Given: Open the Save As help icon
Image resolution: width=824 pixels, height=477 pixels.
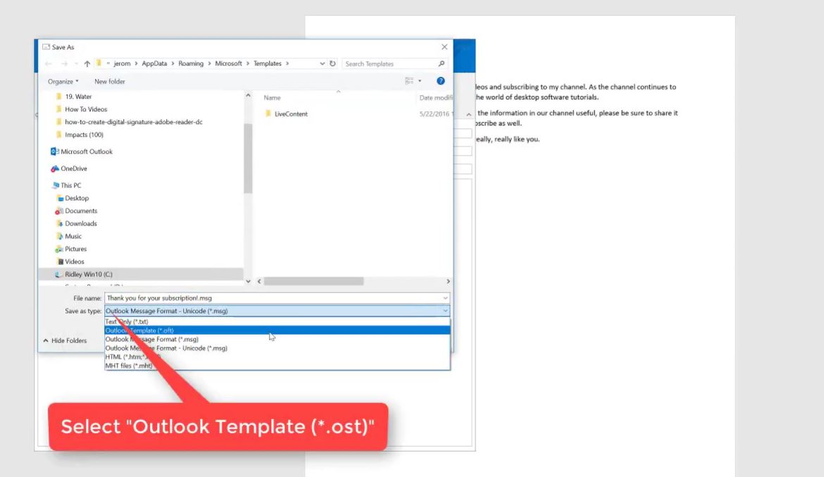Looking at the screenshot, I should 440,81.
